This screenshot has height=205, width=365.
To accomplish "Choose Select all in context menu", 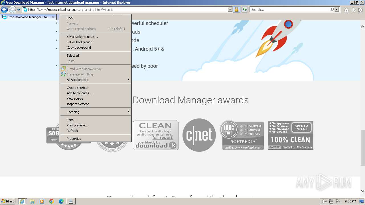I will (x=96, y=56).
